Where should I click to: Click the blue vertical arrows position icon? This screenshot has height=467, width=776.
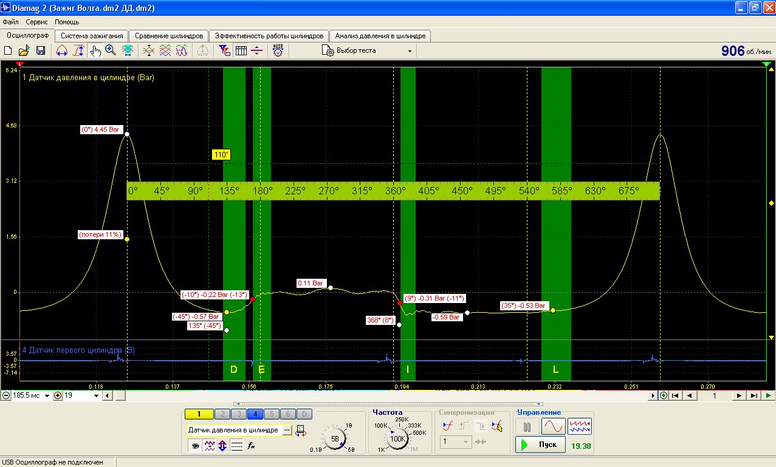[223, 446]
